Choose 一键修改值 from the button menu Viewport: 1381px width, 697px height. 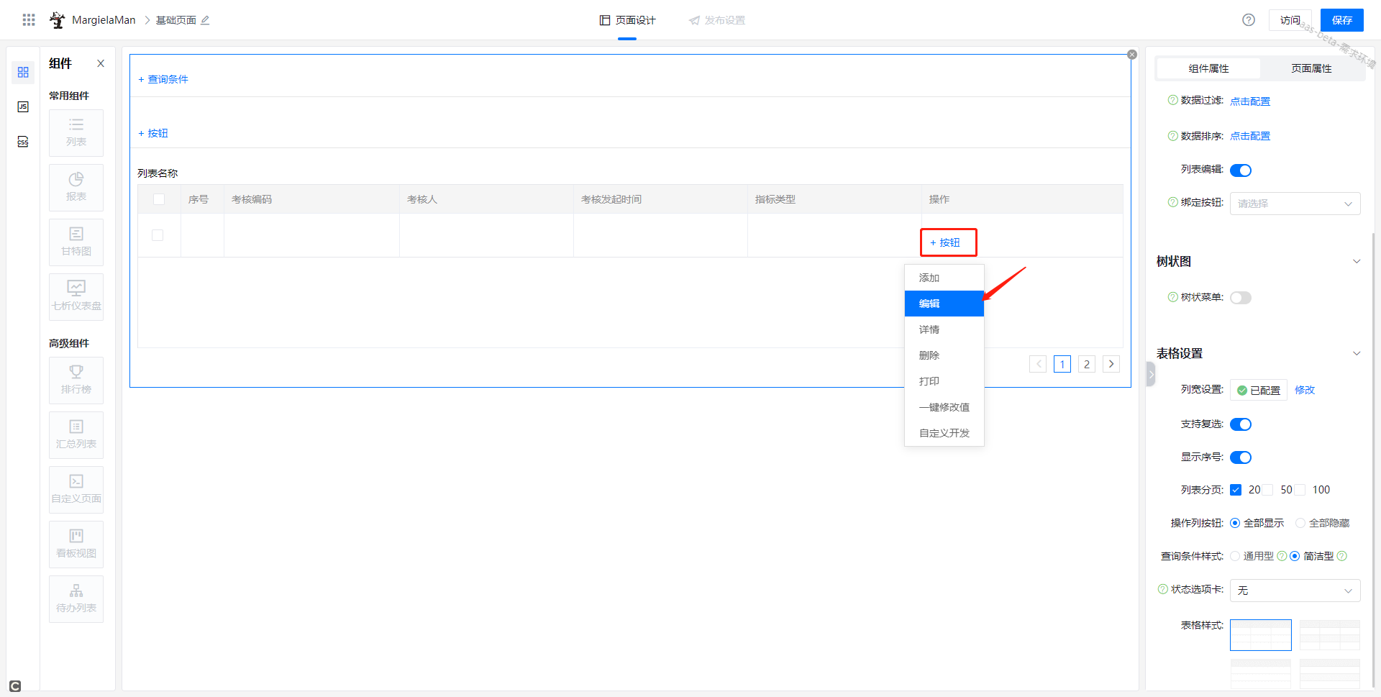tap(944, 407)
